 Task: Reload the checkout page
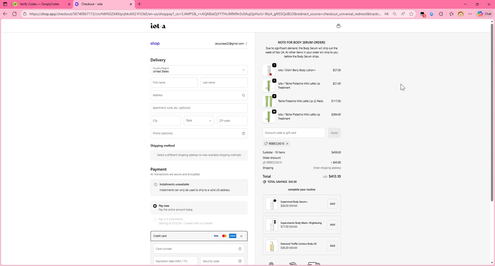(15, 14)
